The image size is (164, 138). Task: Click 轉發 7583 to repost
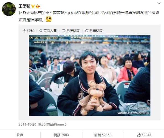point(61,135)
